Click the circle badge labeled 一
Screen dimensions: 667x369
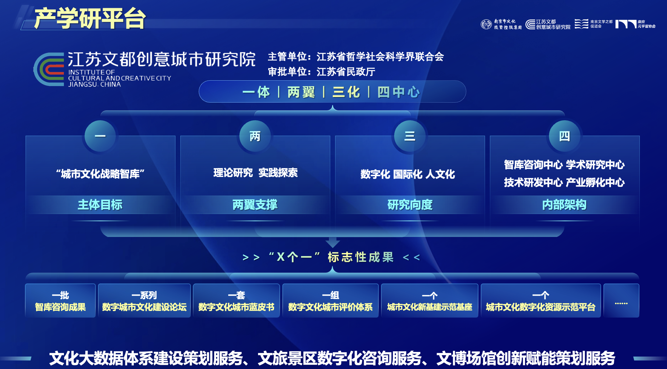pyautogui.click(x=100, y=136)
